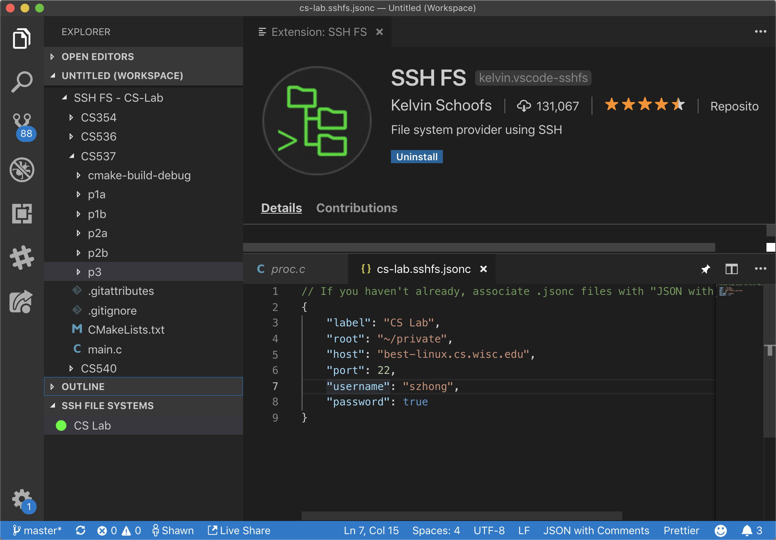Open the Search view in activity bar

22,82
